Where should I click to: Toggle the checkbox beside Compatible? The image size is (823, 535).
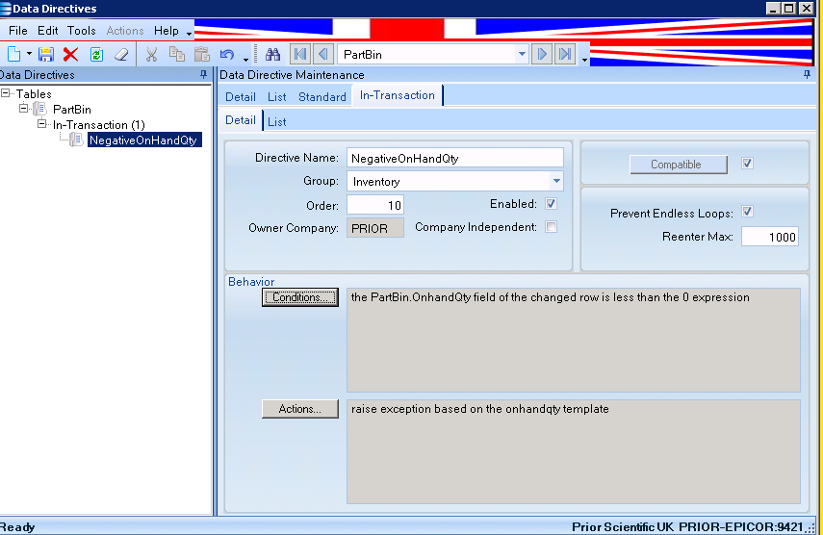pyautogui.click(x=747, y=164)
